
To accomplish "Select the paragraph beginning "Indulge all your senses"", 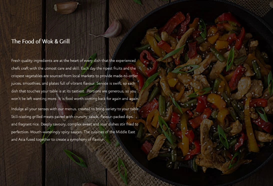I will click(x=75, y=124).
